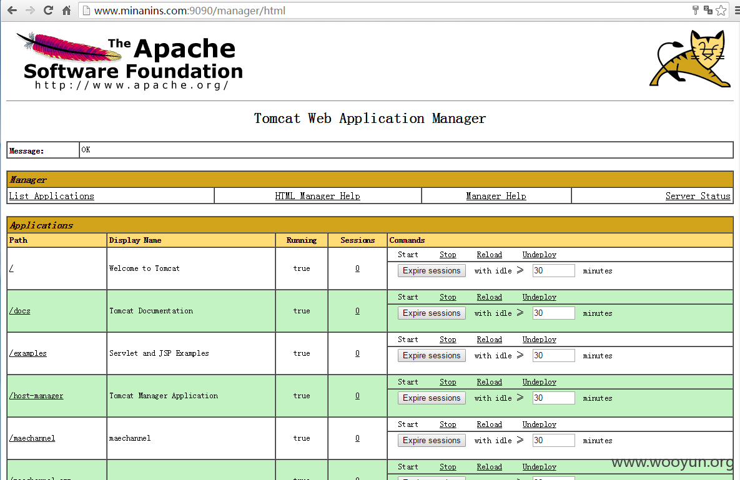The width and height of the screenshot is (740, 480).
Task: Bookmark this page with the star icon
Action: (x=721, y=11)
